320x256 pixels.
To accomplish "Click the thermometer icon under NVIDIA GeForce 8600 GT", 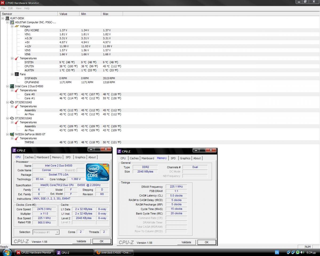I will (x=17, y=138).
